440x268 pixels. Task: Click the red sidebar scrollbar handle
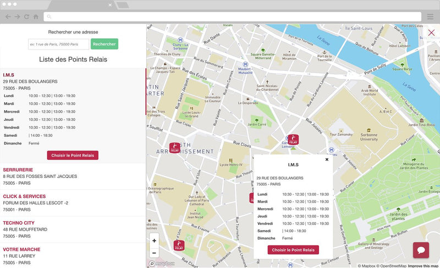coord(146,92)
